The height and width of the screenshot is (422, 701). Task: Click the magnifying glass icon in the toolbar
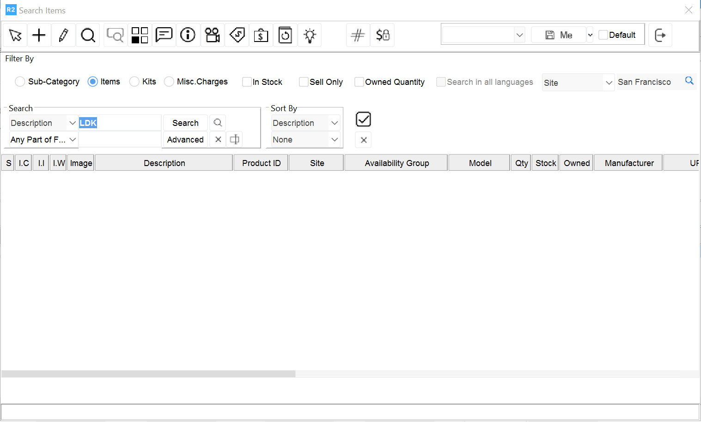click(x=88, y=35)
